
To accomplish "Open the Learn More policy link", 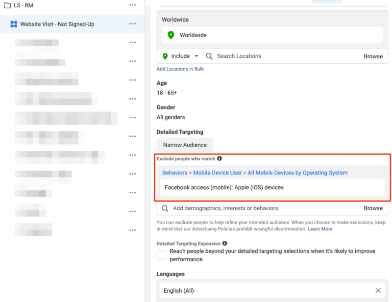I will tap(319, 229).
